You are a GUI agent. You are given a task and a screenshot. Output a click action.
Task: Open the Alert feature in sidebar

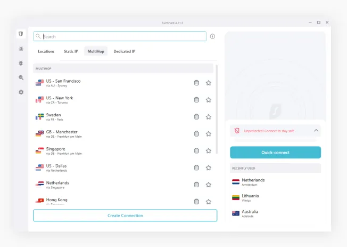[21, 49]
